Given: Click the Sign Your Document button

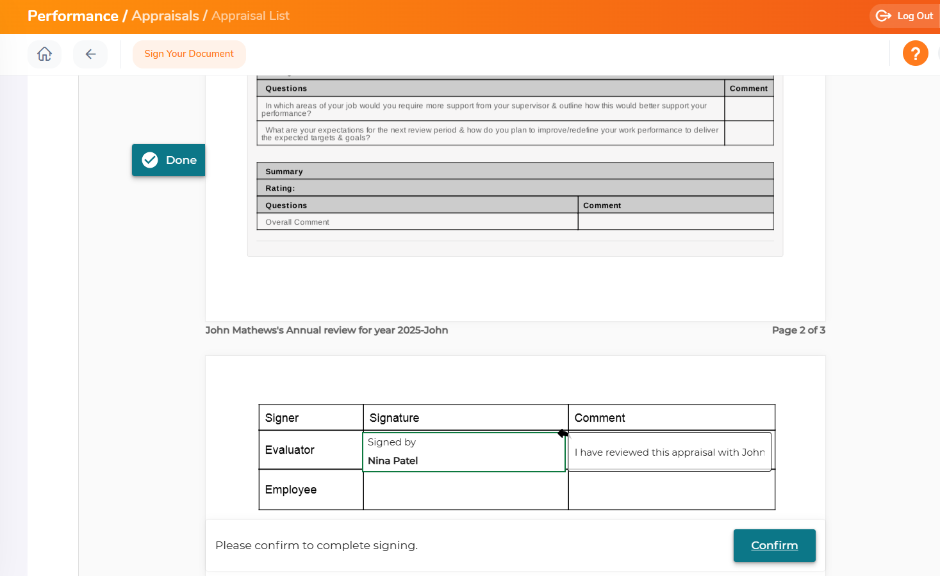Looking at the screenshot, I should click(189, 54).
